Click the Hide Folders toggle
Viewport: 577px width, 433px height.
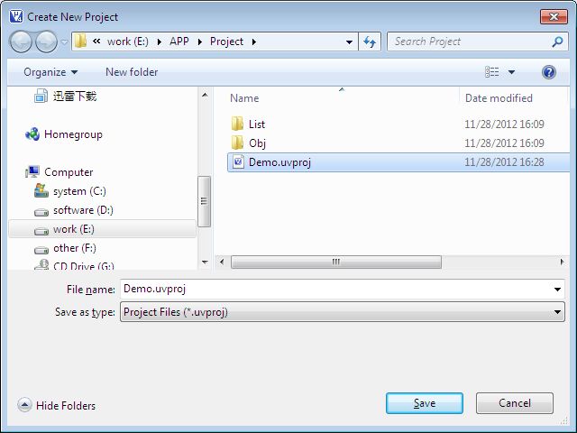point(56,405)
